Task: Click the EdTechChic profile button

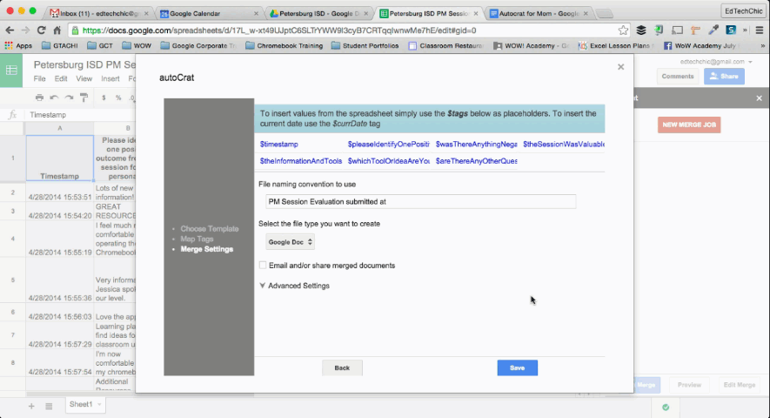Action: pyautogui.click(x=744, y=10)
